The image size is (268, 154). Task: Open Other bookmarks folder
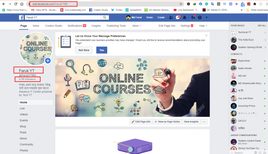(257, 10)
